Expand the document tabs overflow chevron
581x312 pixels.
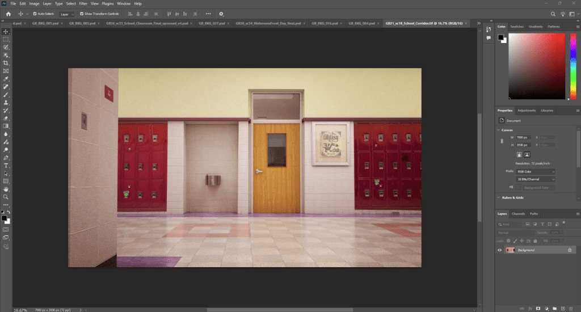[479, 23]
